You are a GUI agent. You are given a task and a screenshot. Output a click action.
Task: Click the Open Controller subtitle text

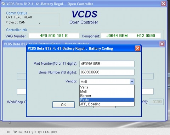84,22
